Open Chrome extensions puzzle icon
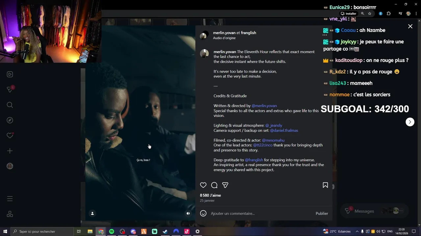421x236 pixels. pos(388,13)
